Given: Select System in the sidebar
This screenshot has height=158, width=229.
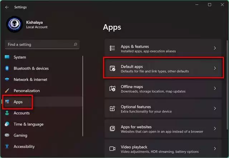Looking at the screenshot, I should pyautogui.click(x=20, y=57).
